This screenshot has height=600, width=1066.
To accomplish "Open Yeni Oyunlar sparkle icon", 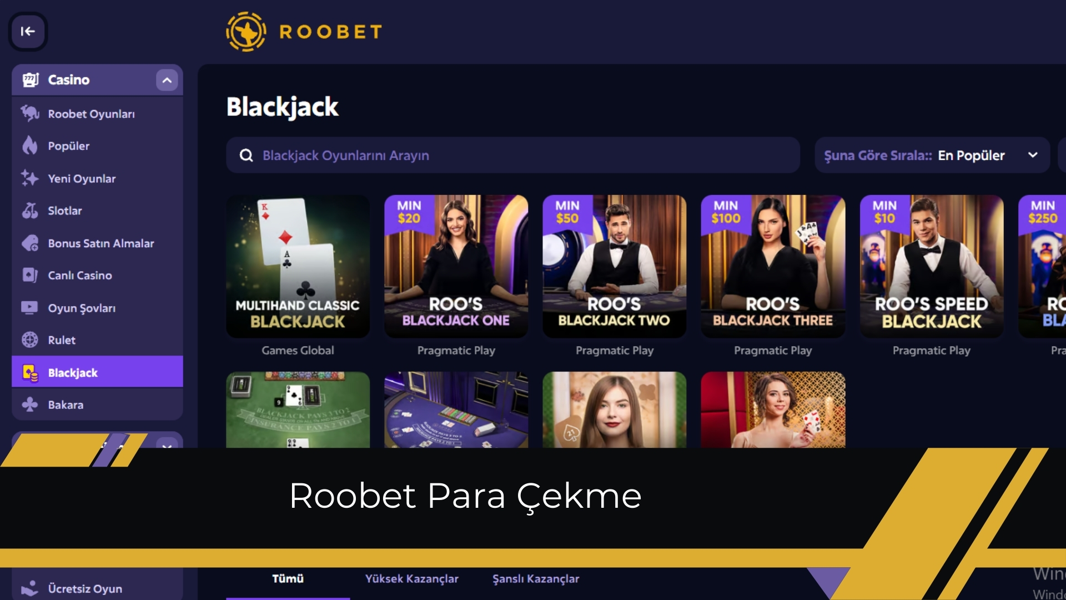I will point(30,178).
